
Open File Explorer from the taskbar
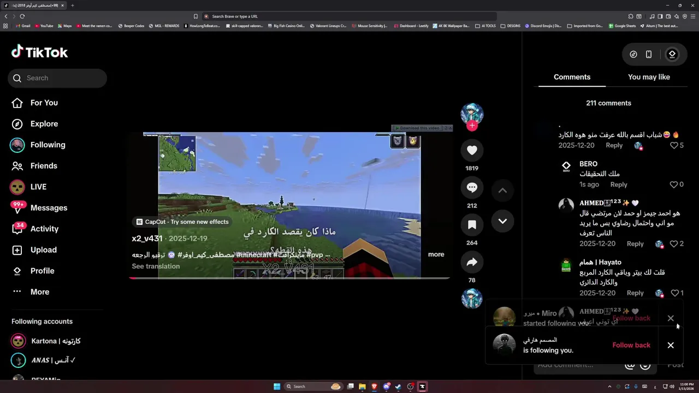click(x=362, y=386)
